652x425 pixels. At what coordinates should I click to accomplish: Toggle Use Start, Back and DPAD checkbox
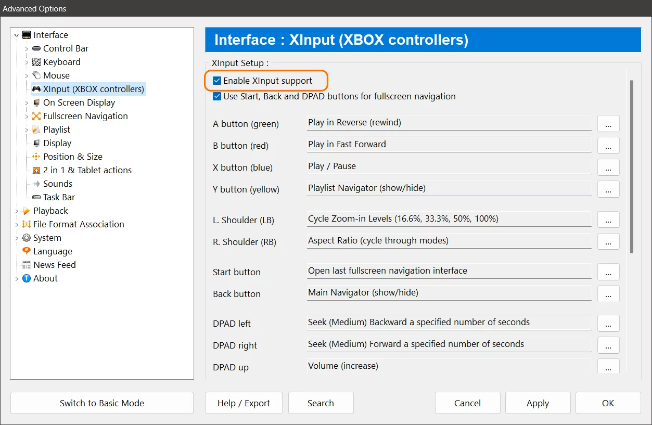coord(217,96)
